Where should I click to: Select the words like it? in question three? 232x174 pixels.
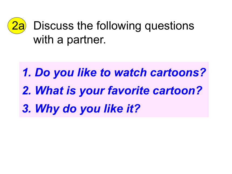(122, 108)
